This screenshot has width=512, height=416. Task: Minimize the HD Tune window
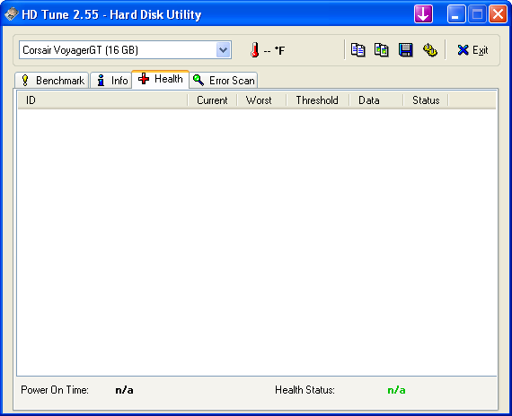pyautogui.click(x=456, y=14)
